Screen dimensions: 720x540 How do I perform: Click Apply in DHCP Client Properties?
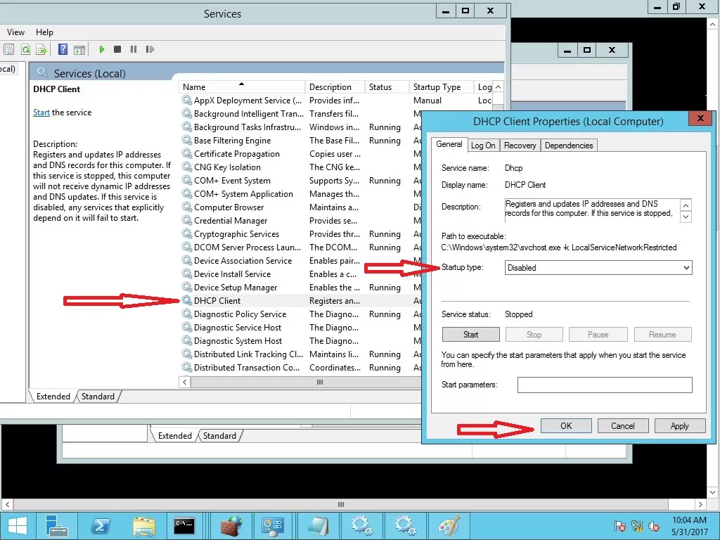point(680,425)
